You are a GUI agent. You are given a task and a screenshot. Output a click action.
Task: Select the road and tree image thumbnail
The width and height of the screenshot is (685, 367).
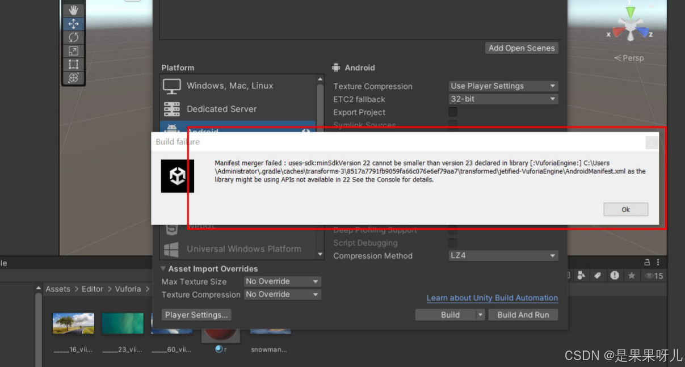[73, 323]
